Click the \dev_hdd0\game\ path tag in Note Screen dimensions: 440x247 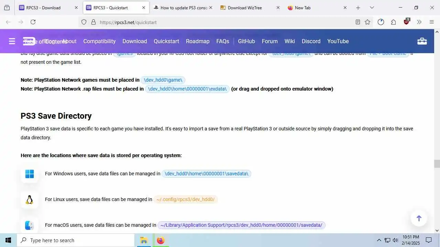point(163,80)
